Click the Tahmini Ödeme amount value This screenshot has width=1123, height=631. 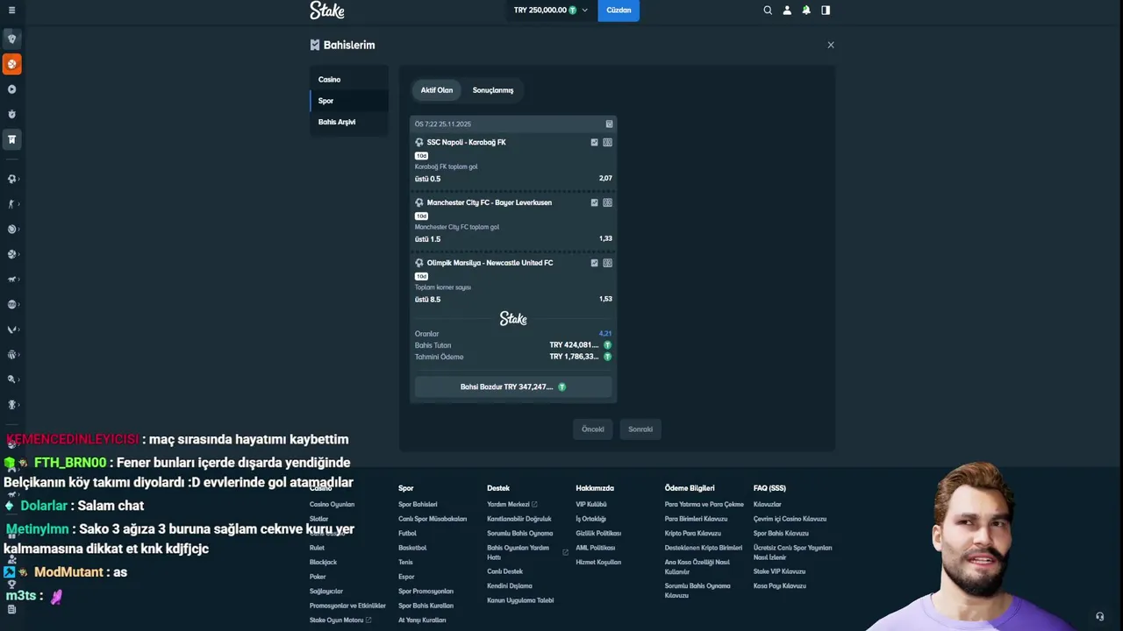click(576, 357)
